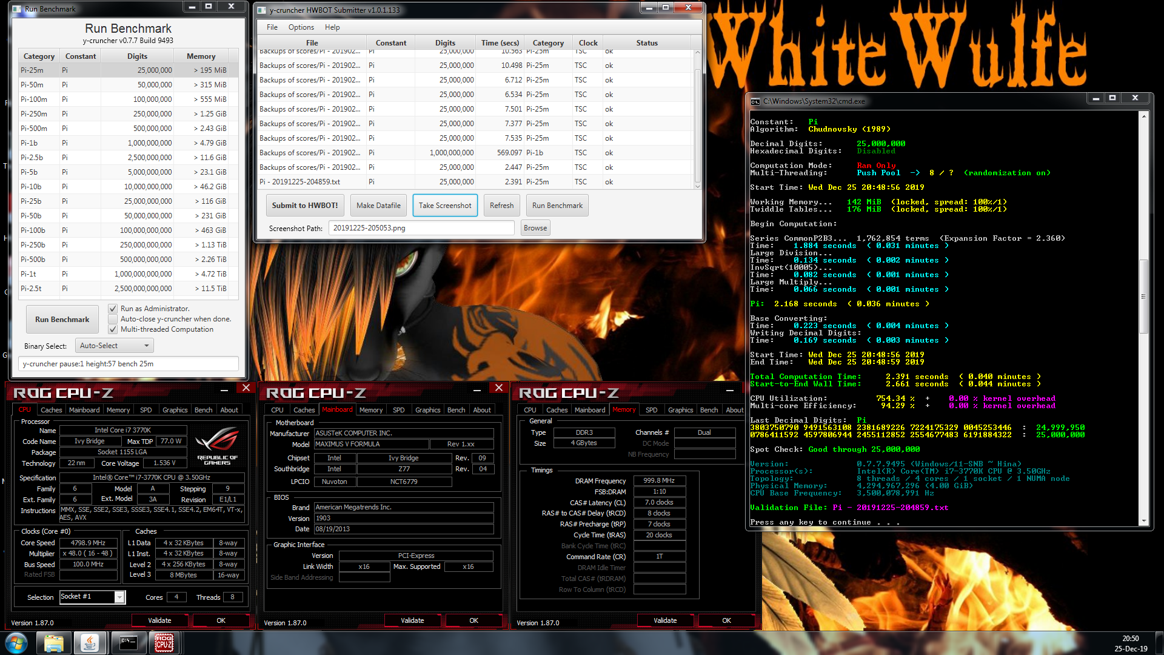Enable Auto-close y-cruncher when done
This screenshot has height=655, width=1164.
[x=113, y=319]
